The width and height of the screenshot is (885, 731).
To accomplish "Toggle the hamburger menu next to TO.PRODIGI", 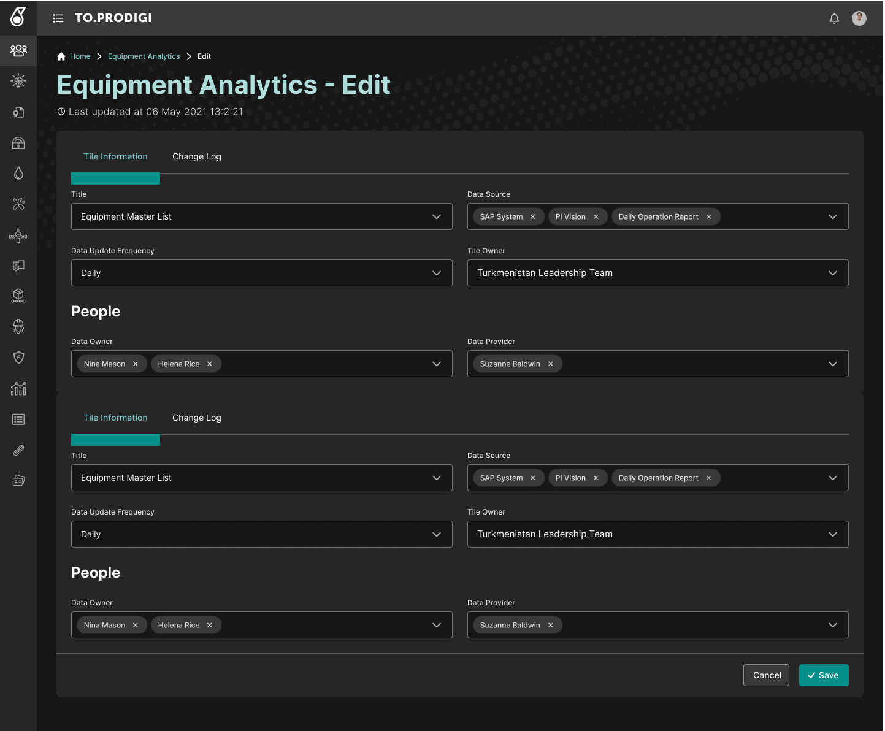I will click(58, 18).
